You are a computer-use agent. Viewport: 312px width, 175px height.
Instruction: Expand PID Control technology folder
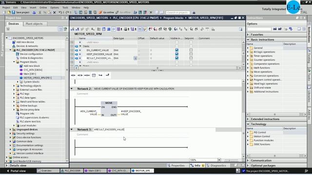[x=248, y=132]
